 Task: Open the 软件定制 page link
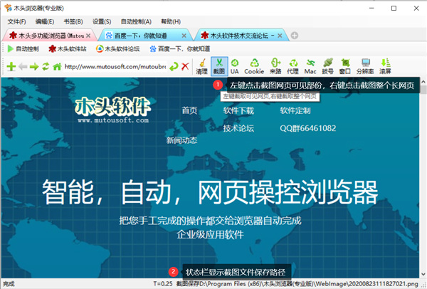(295, 110)
